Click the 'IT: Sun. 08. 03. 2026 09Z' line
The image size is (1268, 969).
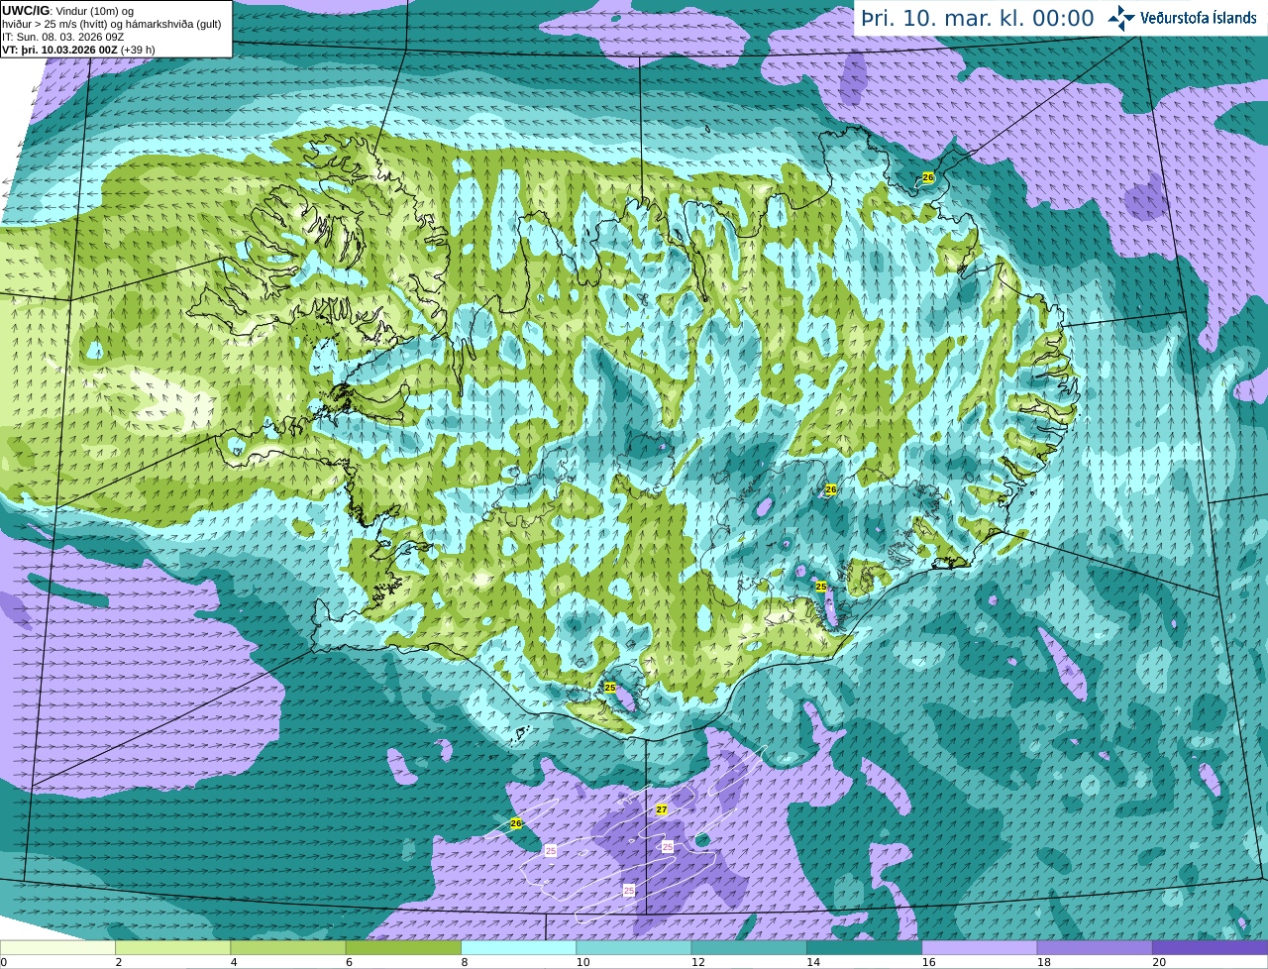pyautogui.click(x=62, y=36)
